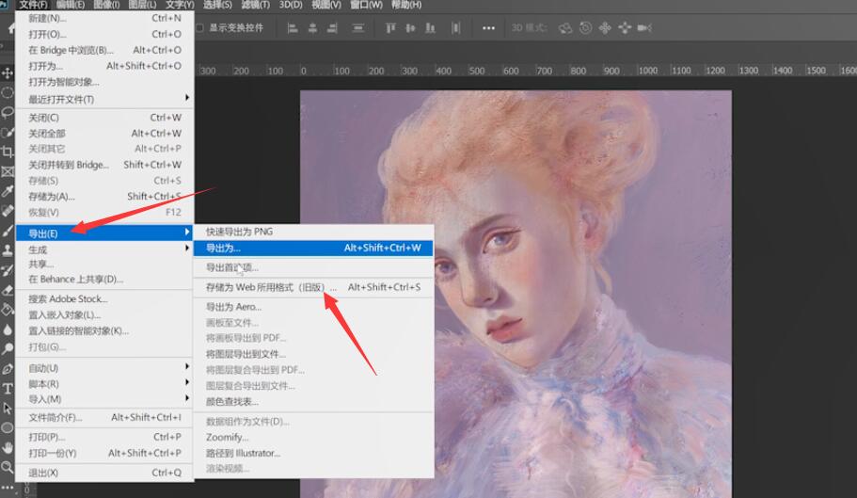Select the Path Selection arrow tool

pos(8,409)
